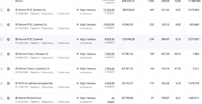The width and height of the screenshot is (202, 104).
Task: Open campaign Копия Ретаргетинг
Action: tap(30, 98)
